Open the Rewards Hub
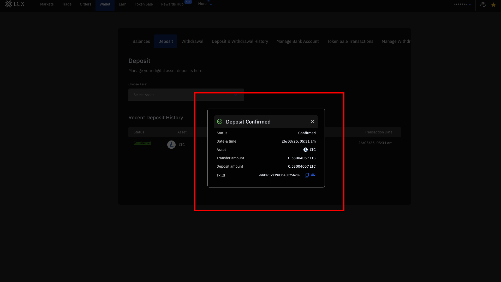This screenshot has height=282, width=501. (x=172, y=4)
